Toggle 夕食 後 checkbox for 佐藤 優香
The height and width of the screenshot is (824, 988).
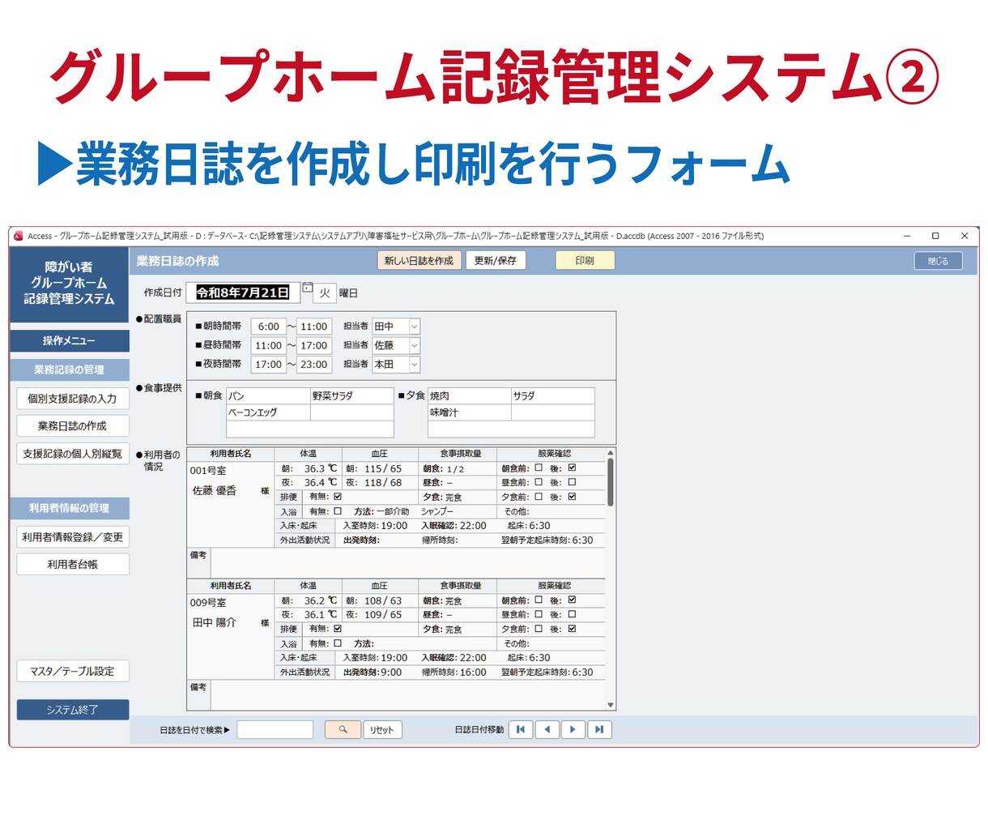(x=572, y=497)
